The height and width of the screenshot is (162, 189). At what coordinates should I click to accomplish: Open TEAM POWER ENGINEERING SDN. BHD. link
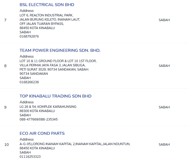pyautogui.click(x=60, y=50)
